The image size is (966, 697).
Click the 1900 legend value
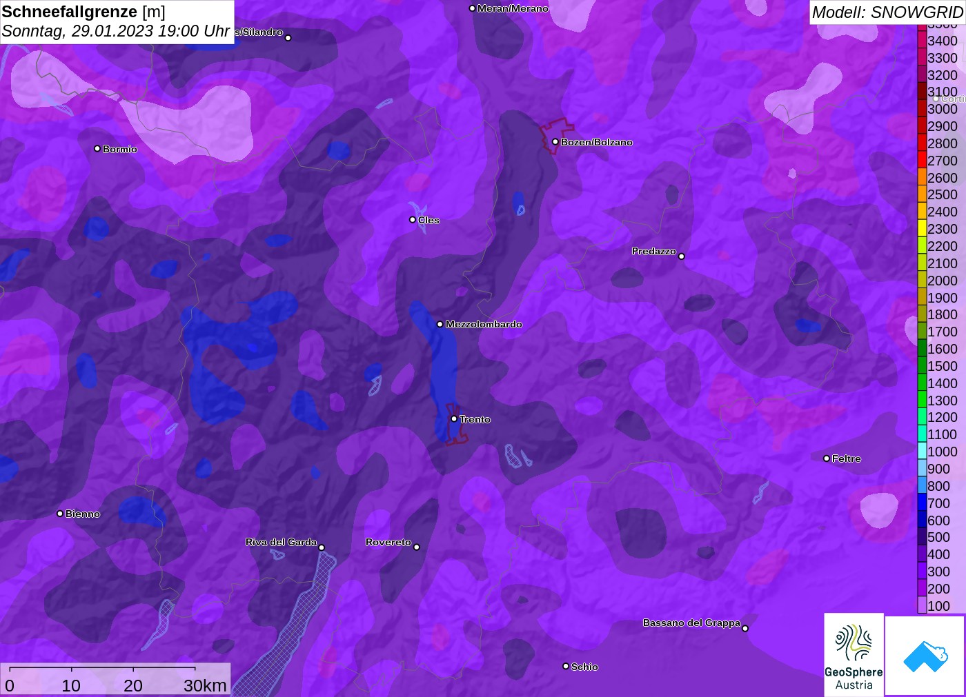(943, 298)
